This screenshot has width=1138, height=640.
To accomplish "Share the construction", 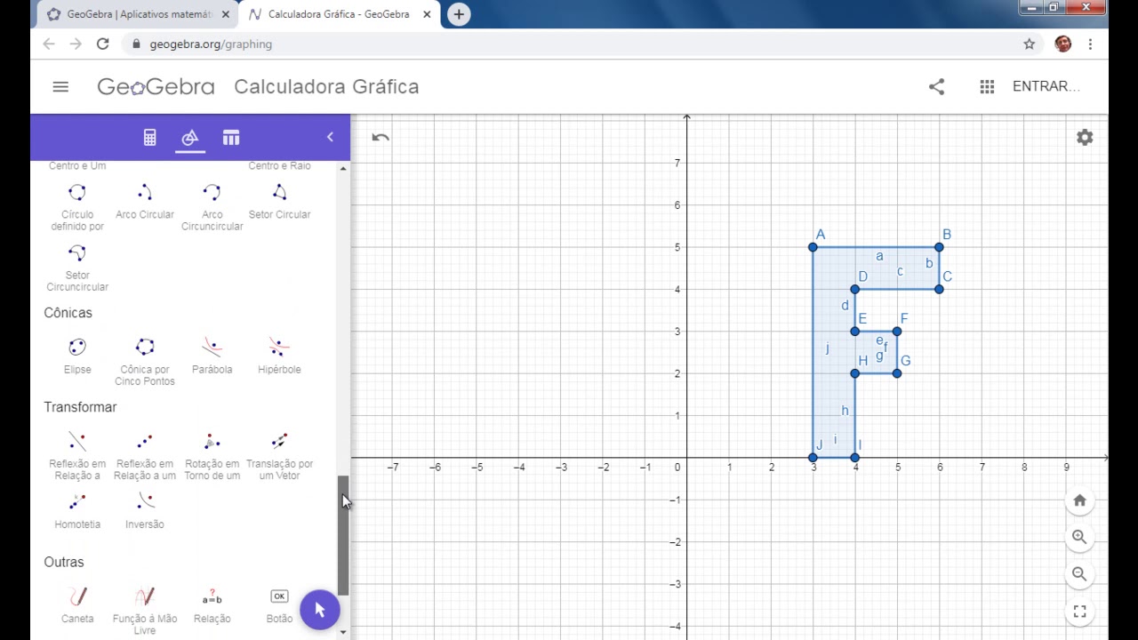I will (x=936, y=86).
